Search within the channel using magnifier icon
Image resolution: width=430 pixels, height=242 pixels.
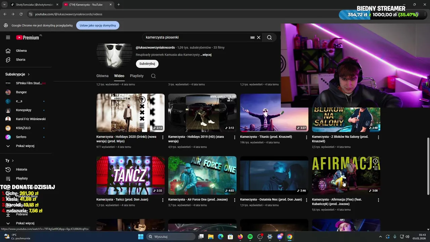click(x=153, y=76)
